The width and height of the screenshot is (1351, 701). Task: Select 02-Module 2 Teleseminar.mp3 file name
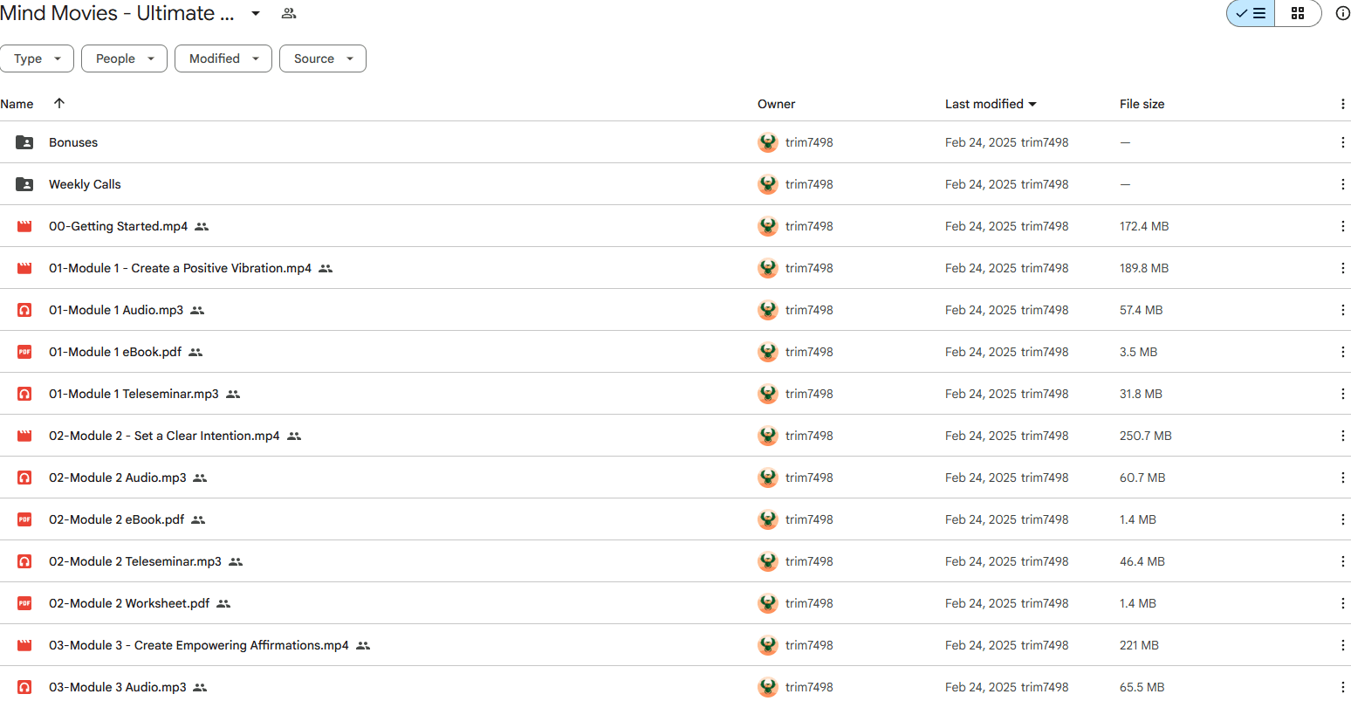(135, 561)
